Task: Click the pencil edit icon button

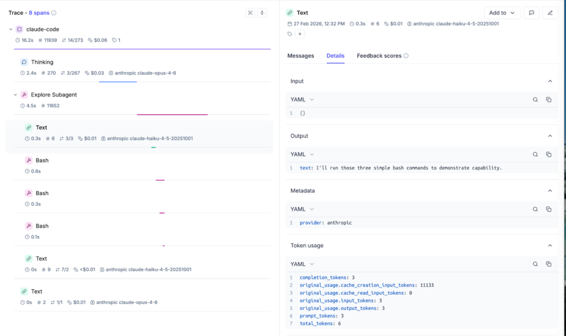Action: coord(550,13)
